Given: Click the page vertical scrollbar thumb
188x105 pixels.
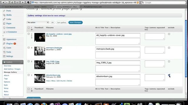Looking at the screenshot, I should (186, 49).
